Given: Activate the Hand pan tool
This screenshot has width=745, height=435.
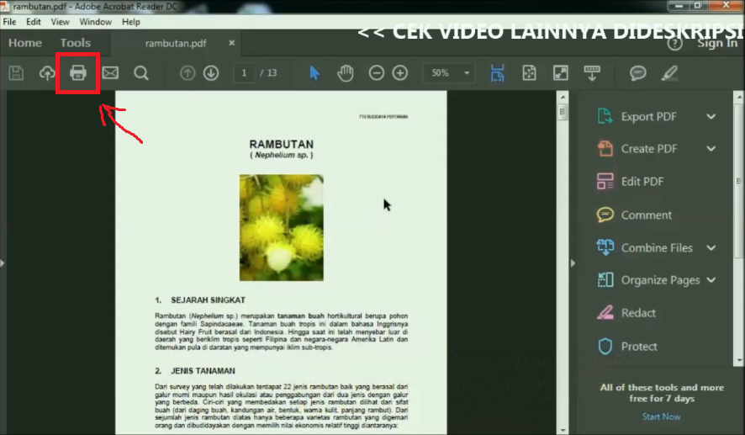Looking at the screenshot, I should pyautogui.click(x=346, y=72).
